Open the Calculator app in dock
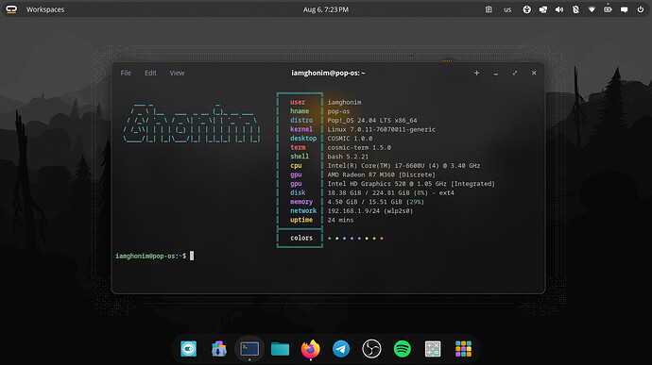 point(433,349)
